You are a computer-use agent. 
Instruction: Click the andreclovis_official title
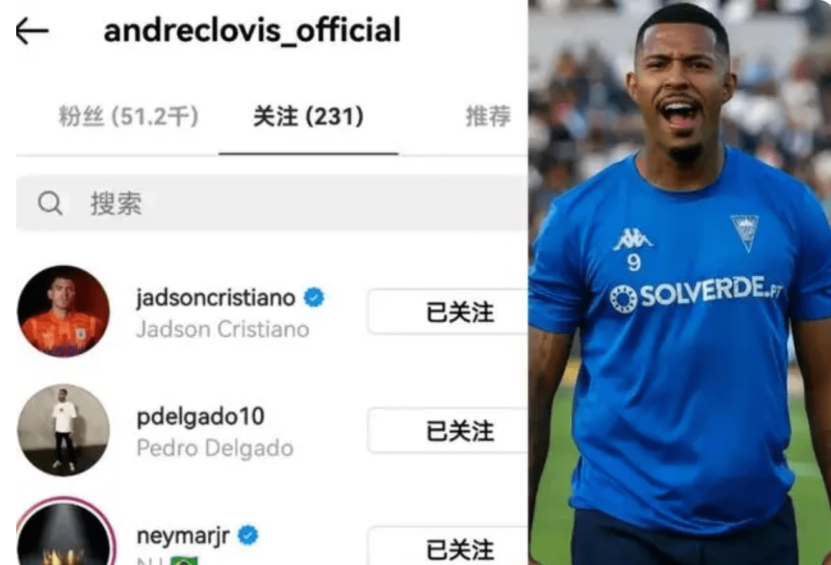[252, 31]
